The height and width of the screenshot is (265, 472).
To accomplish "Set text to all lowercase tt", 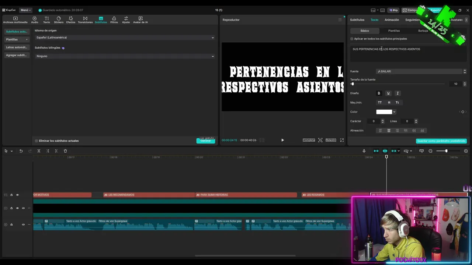I will click(x=389, y=102).
